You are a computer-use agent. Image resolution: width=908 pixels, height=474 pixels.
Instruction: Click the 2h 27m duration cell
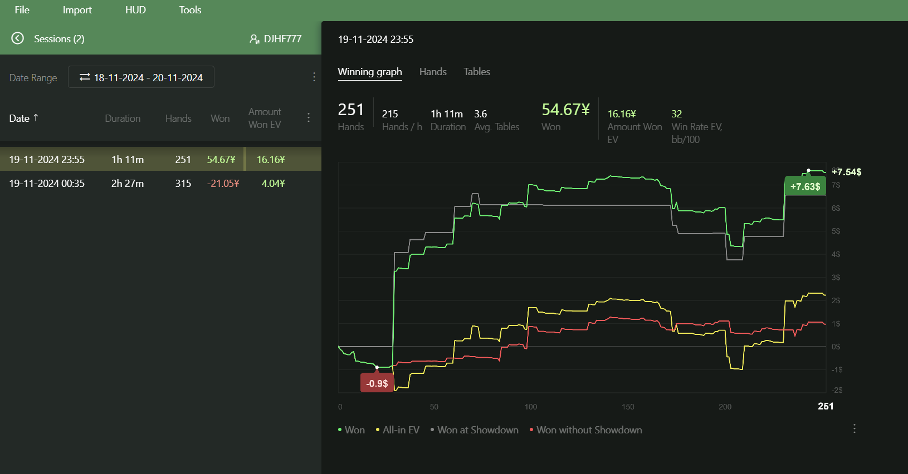(x=128, y=184)
